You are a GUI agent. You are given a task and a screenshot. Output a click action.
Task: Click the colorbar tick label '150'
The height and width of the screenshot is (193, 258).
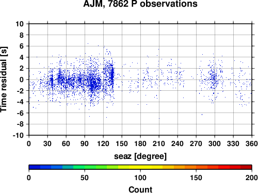click(x=196, y=178)
